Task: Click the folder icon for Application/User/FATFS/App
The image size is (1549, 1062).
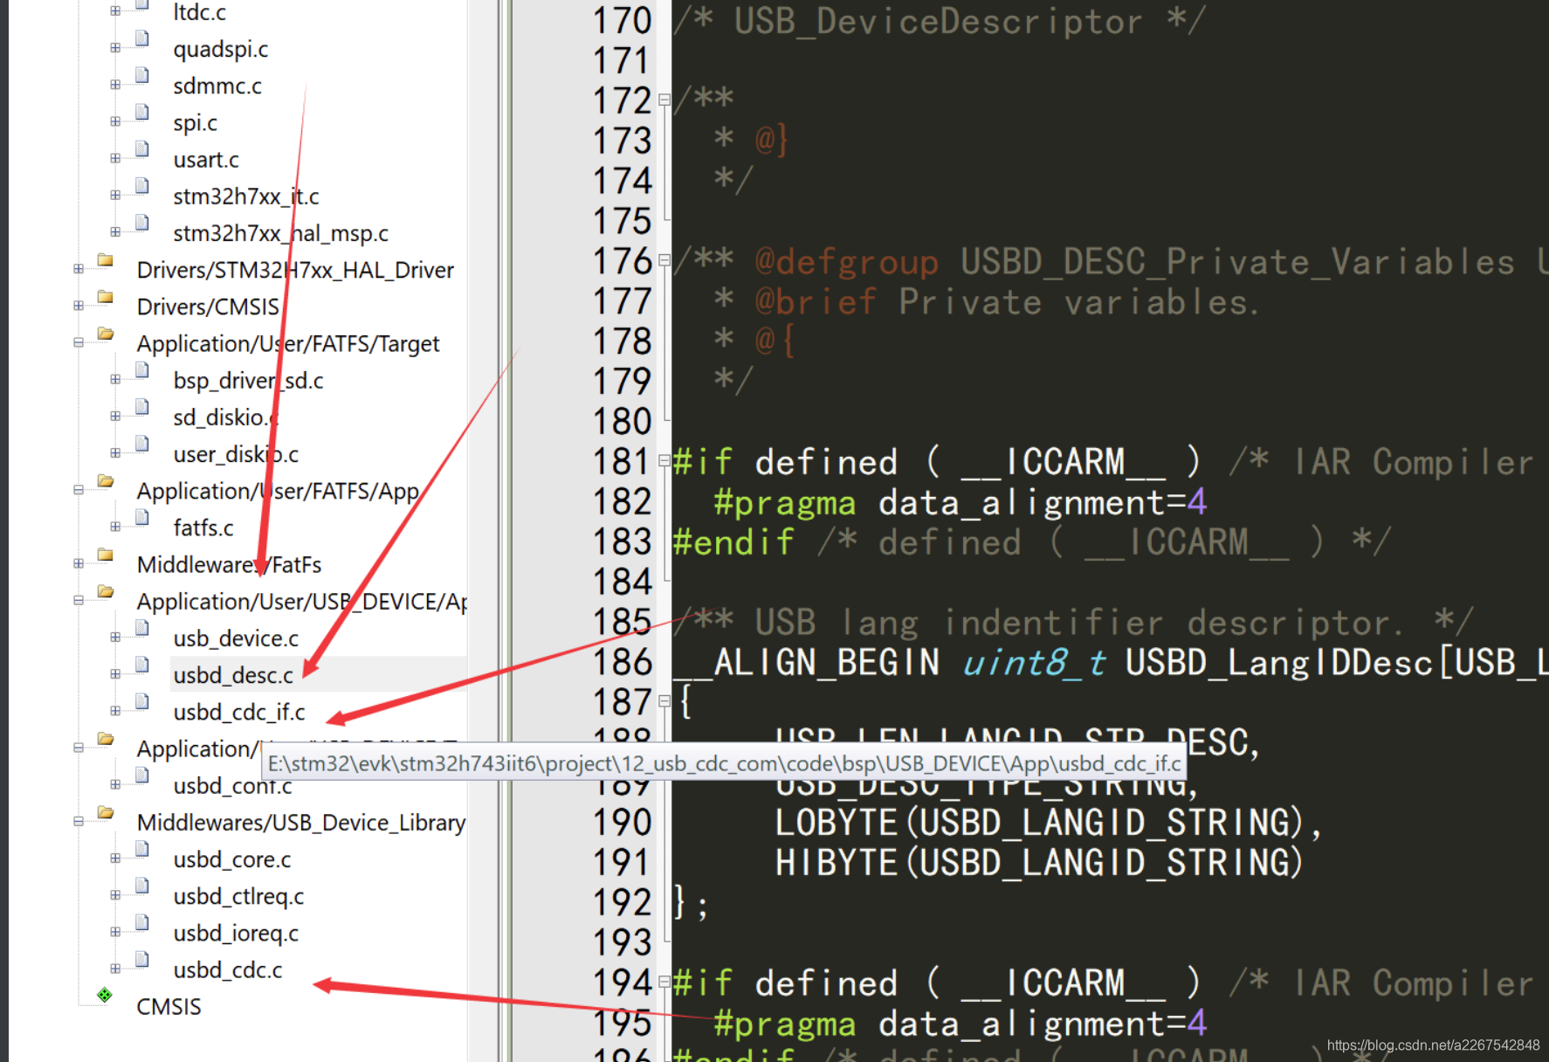Action: coord(105,481)
